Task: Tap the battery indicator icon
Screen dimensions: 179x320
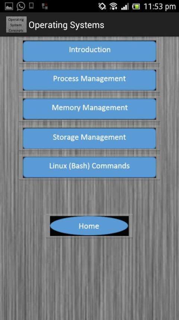Action: pos(136,6)
